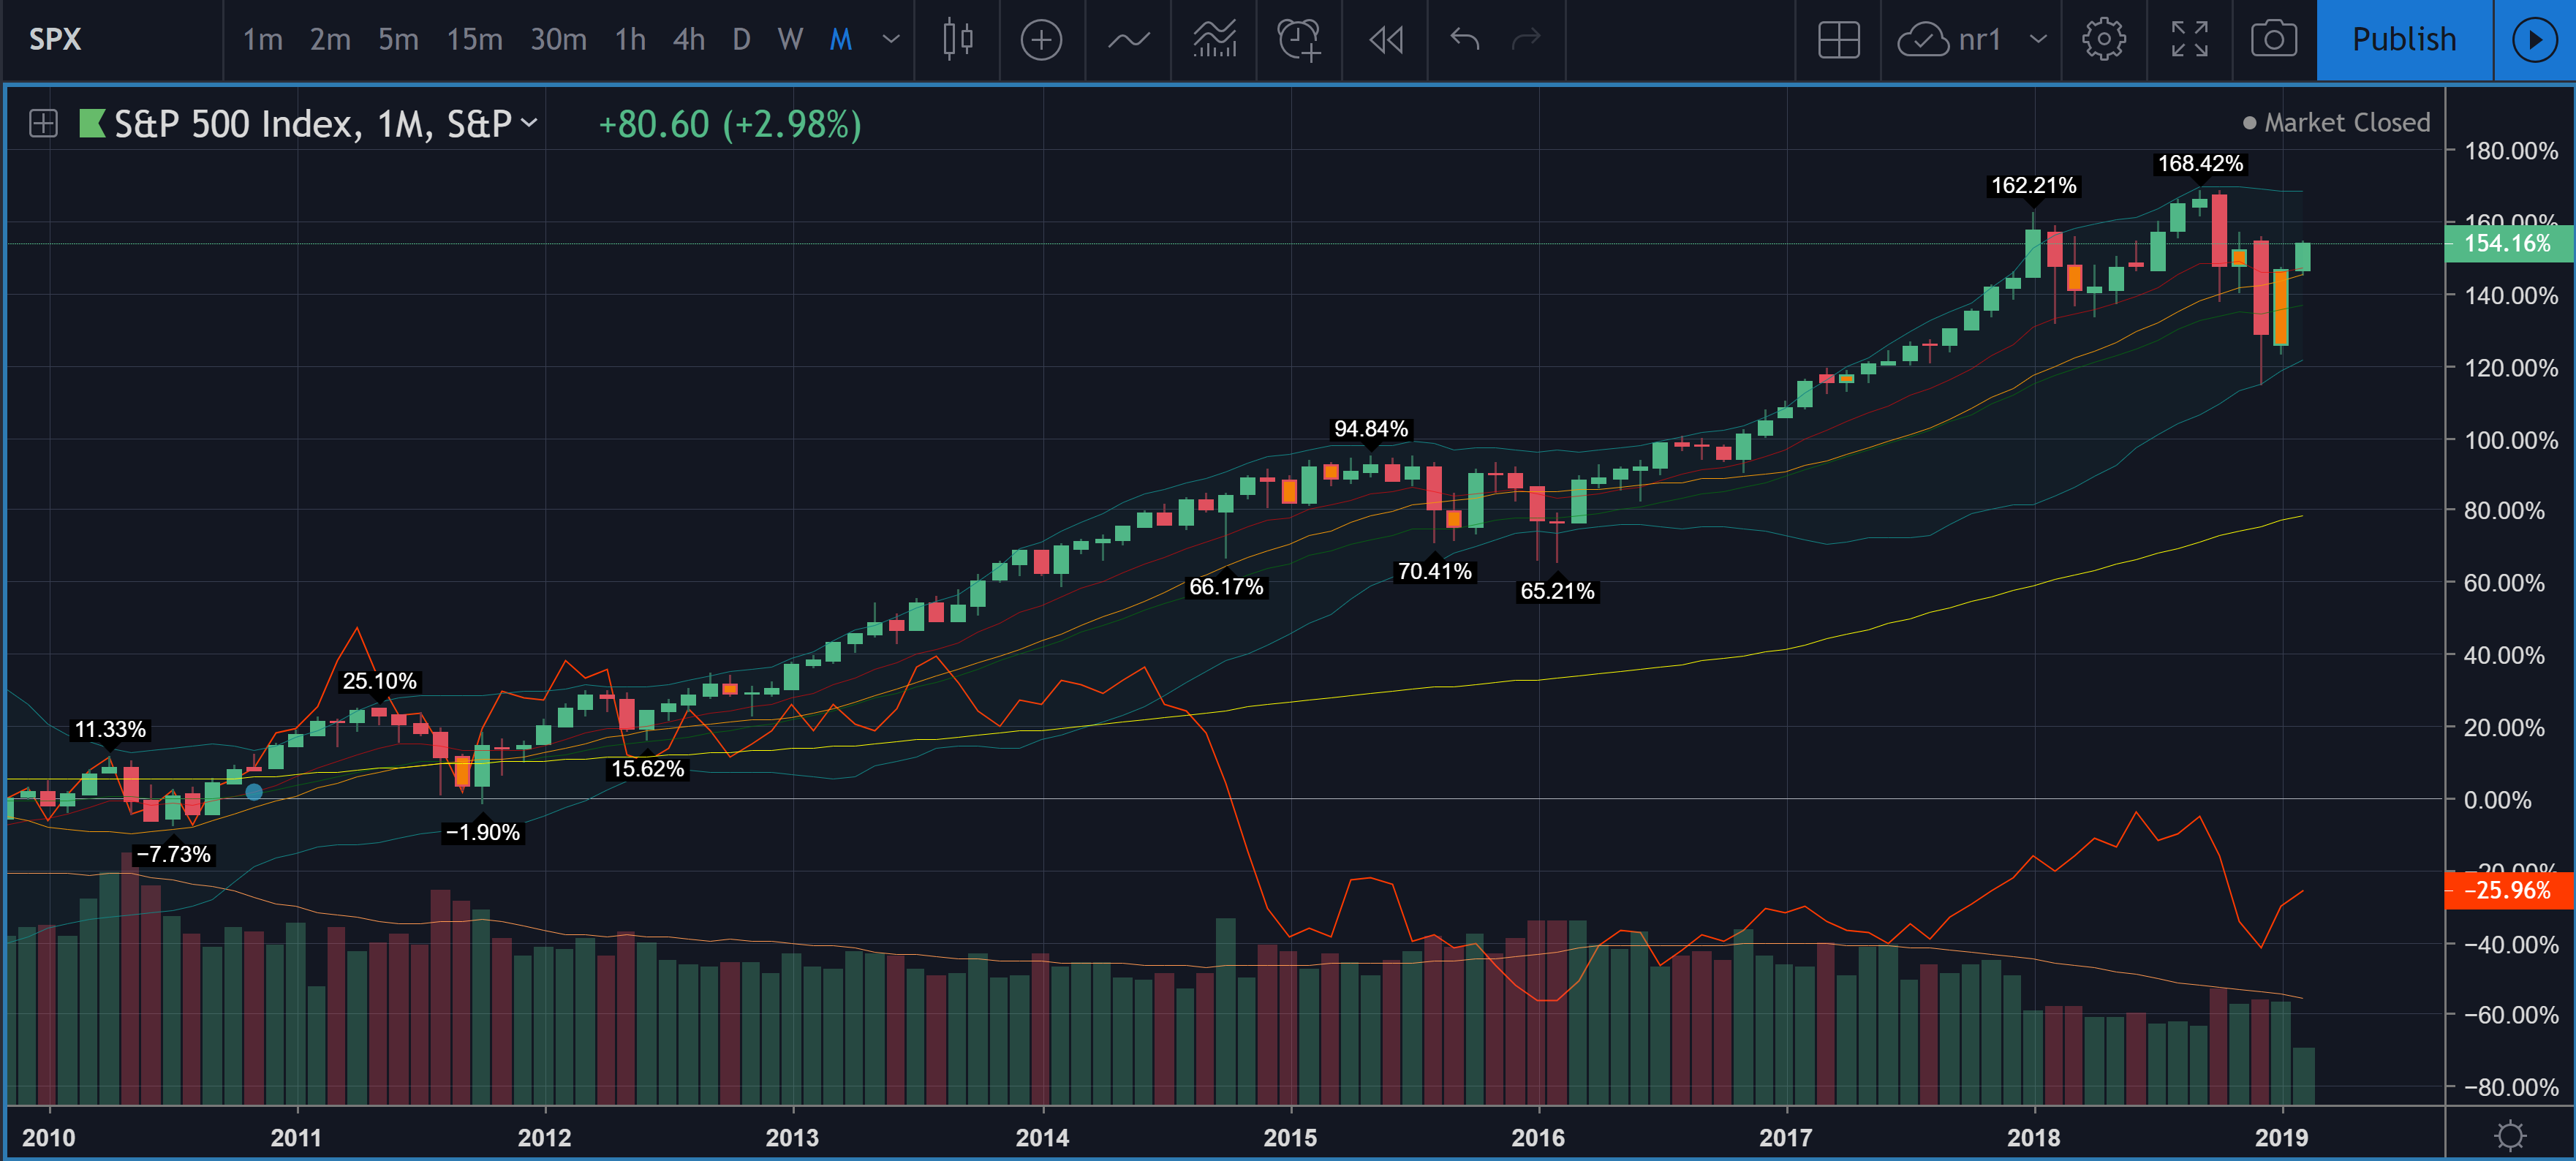The image size is (2576, 1161).
Task: Switch to the weekly W timeframe
Action: click(790, 40)
